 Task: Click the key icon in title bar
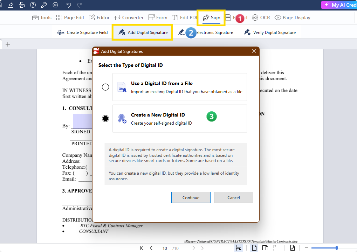point(44,5)
